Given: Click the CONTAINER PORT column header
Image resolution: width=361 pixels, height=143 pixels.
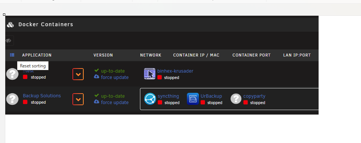Looking at the screenshot, I should [x=251, y=55].
